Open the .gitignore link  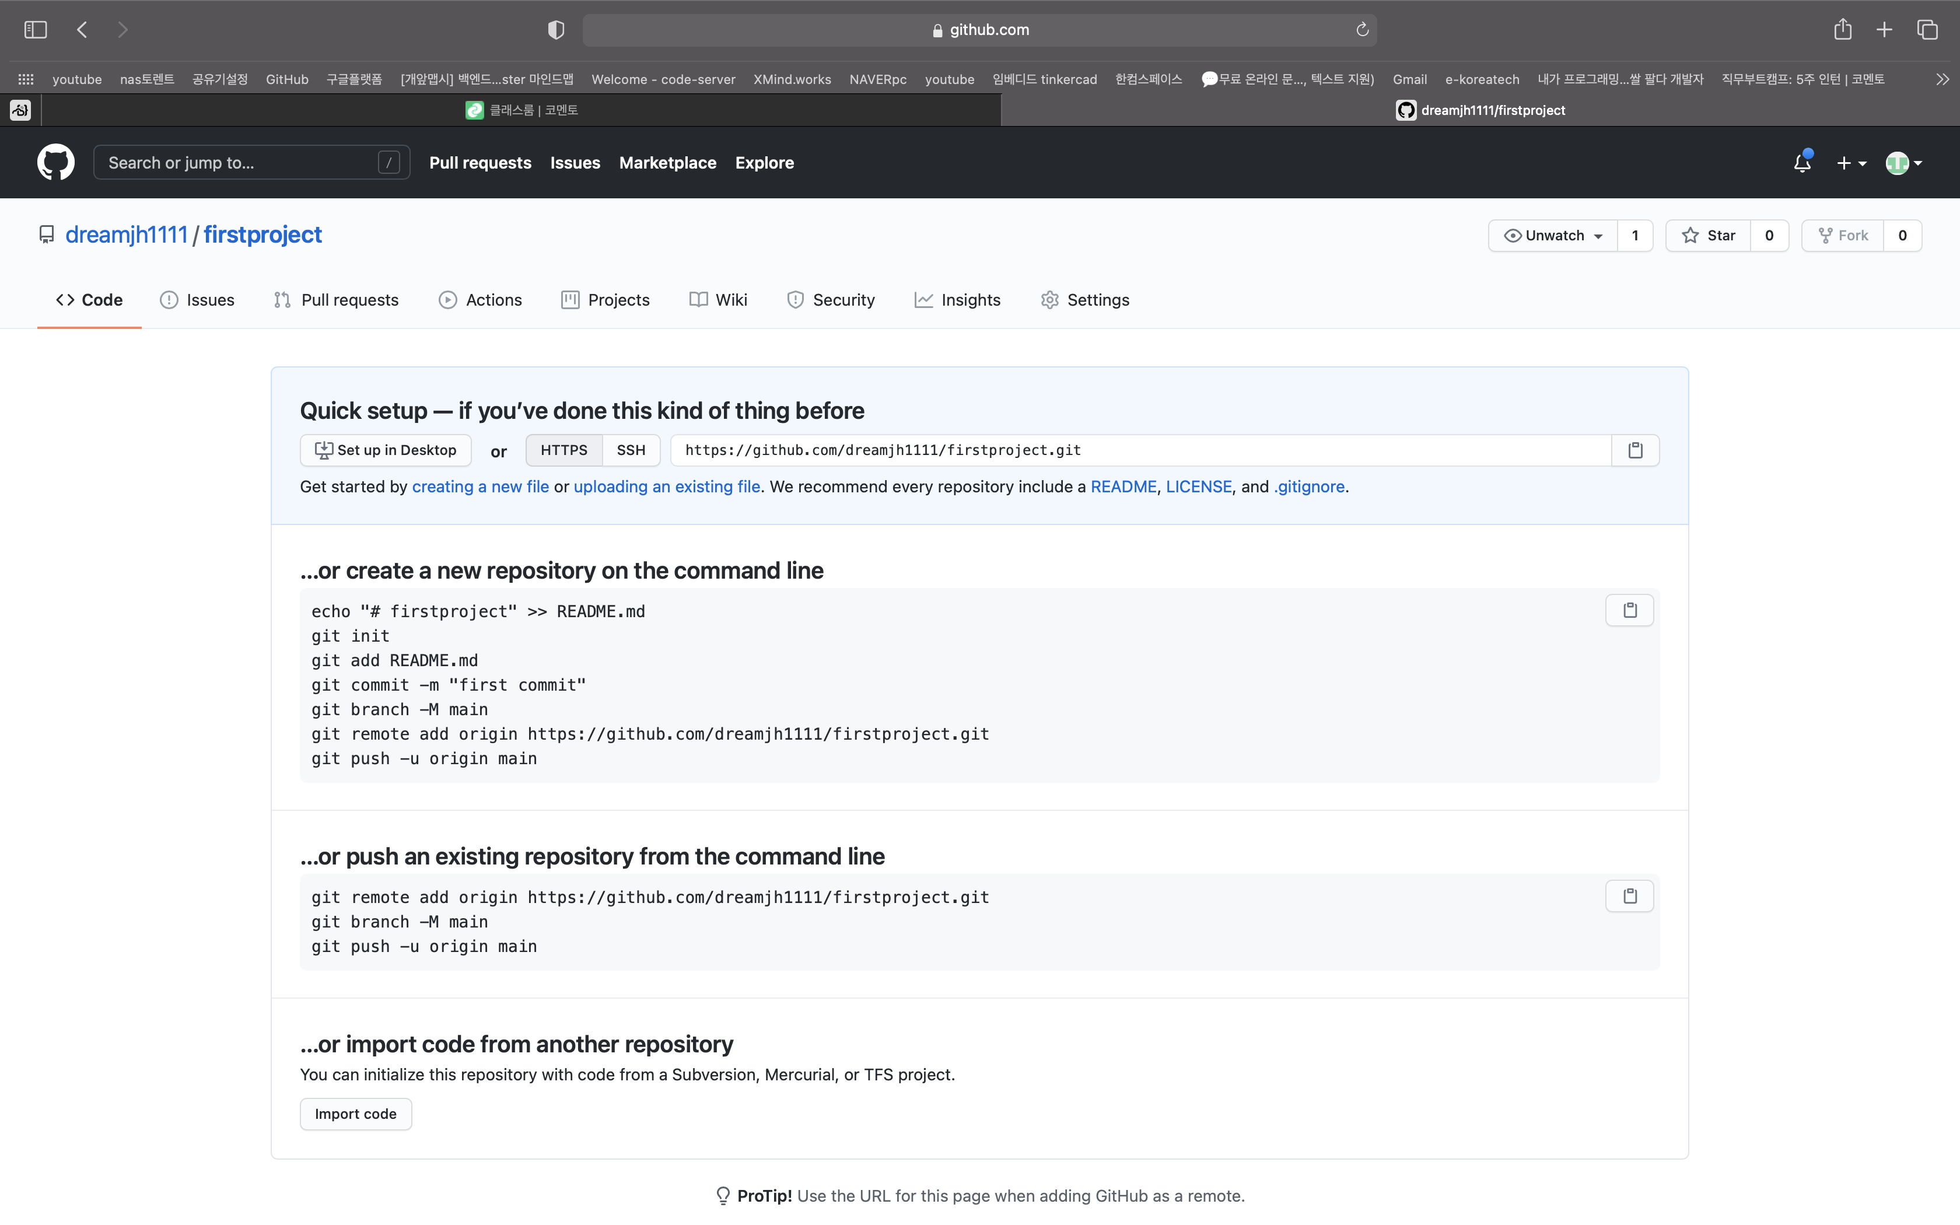1309,487
